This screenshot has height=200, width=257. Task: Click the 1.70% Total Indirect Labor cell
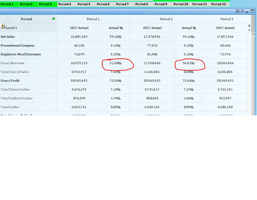(x=115, y=98)
